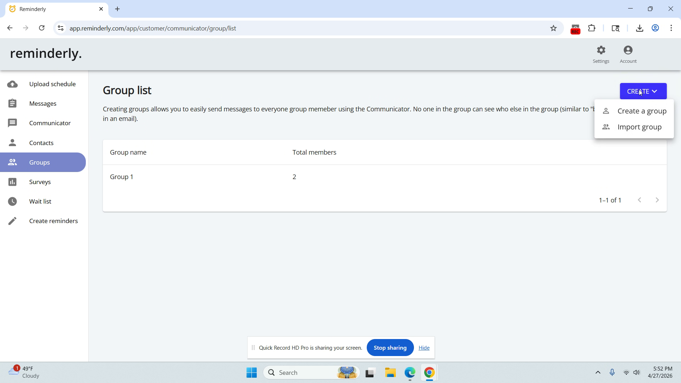Choose Create a group from the menu
The height and width of the screenshot is (383, 681).
(634, 111)
